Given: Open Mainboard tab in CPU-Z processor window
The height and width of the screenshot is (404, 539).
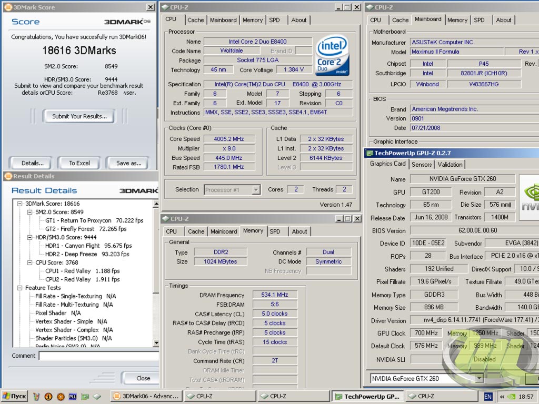Looking at the screenshot, I should click(x=223, y=21).
